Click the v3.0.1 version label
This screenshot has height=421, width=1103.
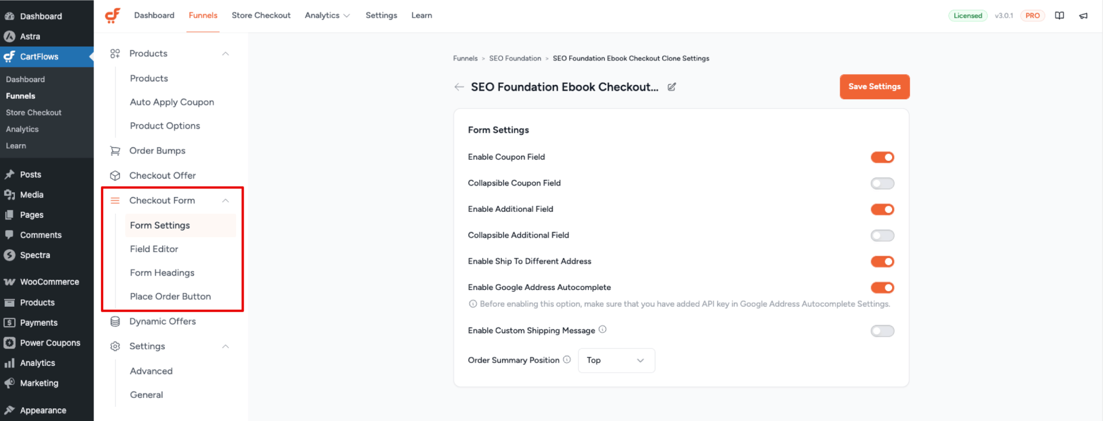pyautogui.click(x=1004, y=16)
